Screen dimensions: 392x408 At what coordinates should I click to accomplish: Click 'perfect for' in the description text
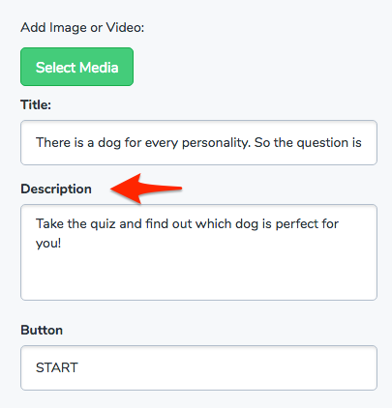click(x=307, y=223)
